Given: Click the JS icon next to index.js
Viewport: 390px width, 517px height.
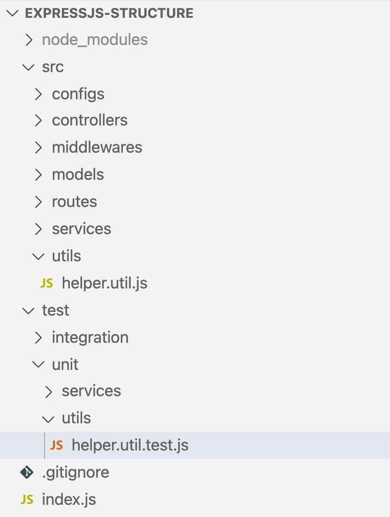Looking at the screenshot, I should tap(27, 499).
